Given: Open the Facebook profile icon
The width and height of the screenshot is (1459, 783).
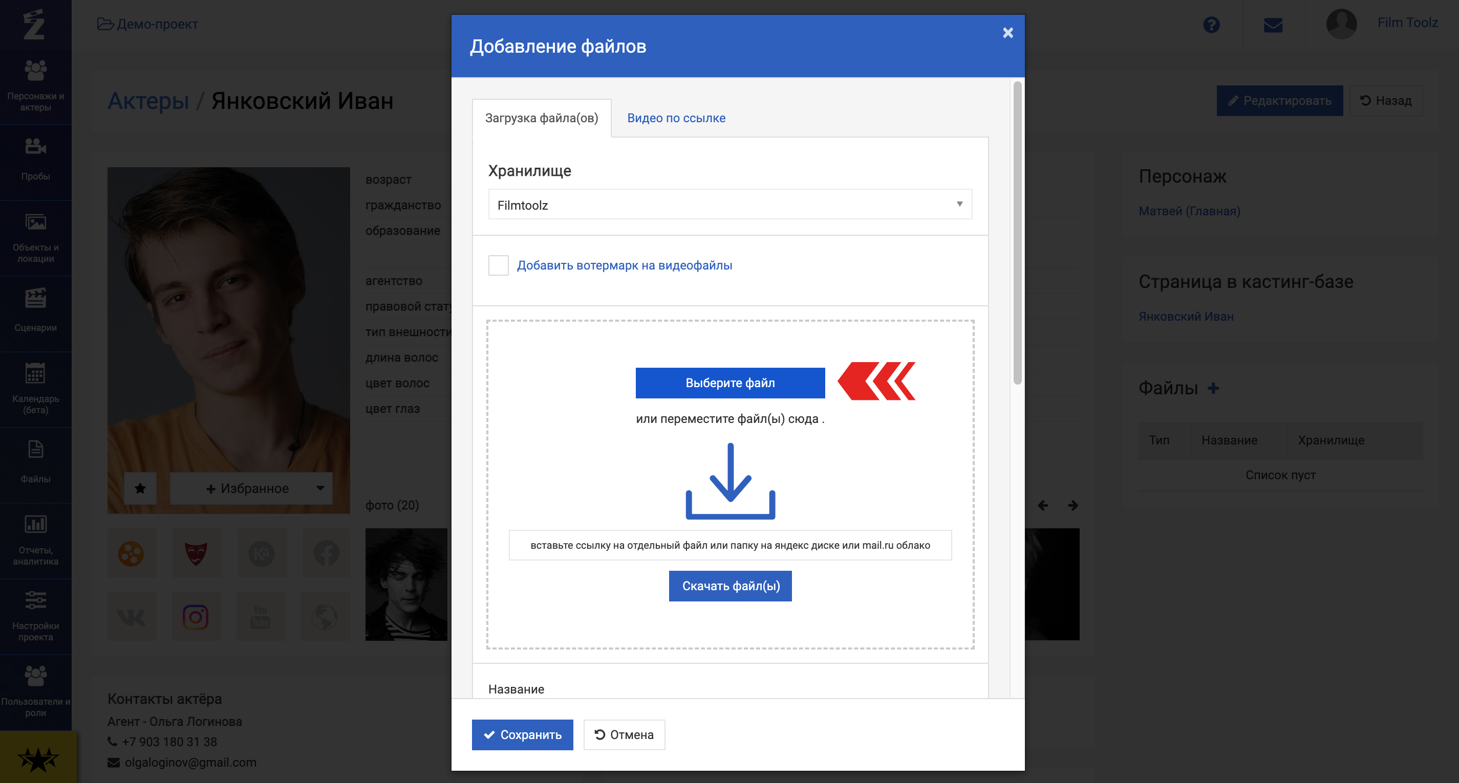Looking at the screenshot, I should point(326,553).
